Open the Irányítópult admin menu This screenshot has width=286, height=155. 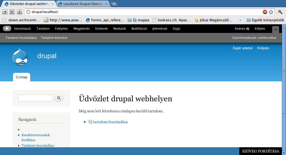click(x=22, y=29)
